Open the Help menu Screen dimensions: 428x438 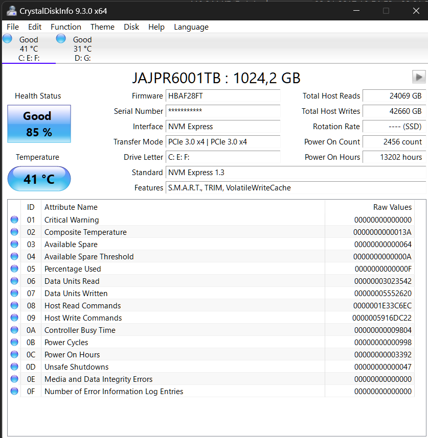tap(156, 27)
